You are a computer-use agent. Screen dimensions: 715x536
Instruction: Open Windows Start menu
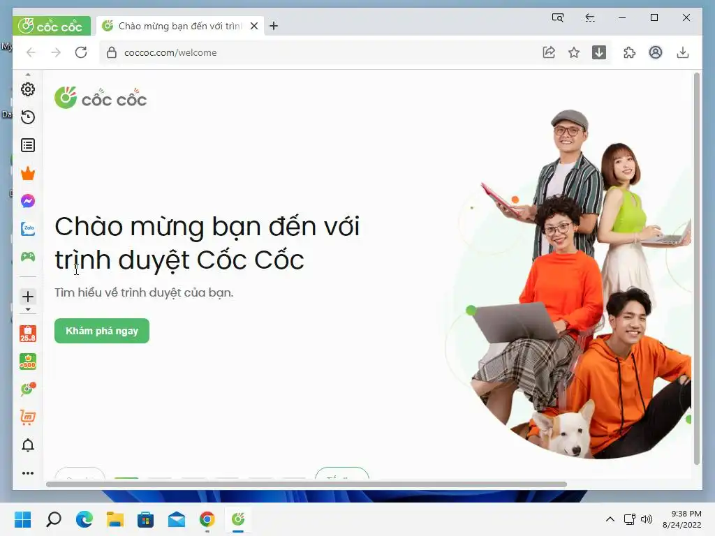point(23,519)
